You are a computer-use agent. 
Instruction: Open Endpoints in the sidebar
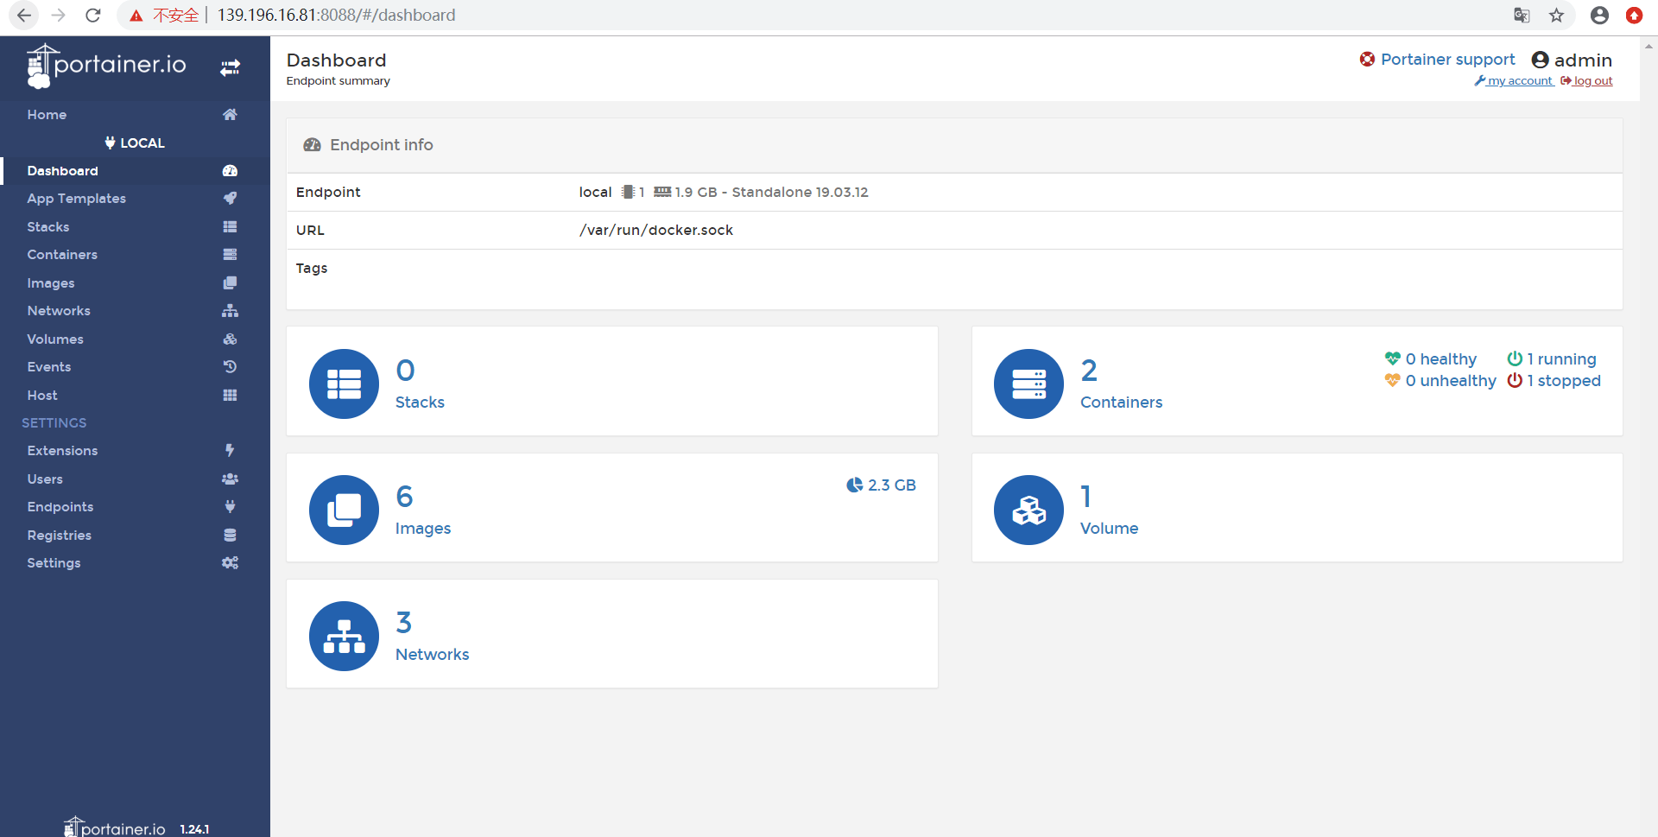pyautogui.click(x=60, y=507)
